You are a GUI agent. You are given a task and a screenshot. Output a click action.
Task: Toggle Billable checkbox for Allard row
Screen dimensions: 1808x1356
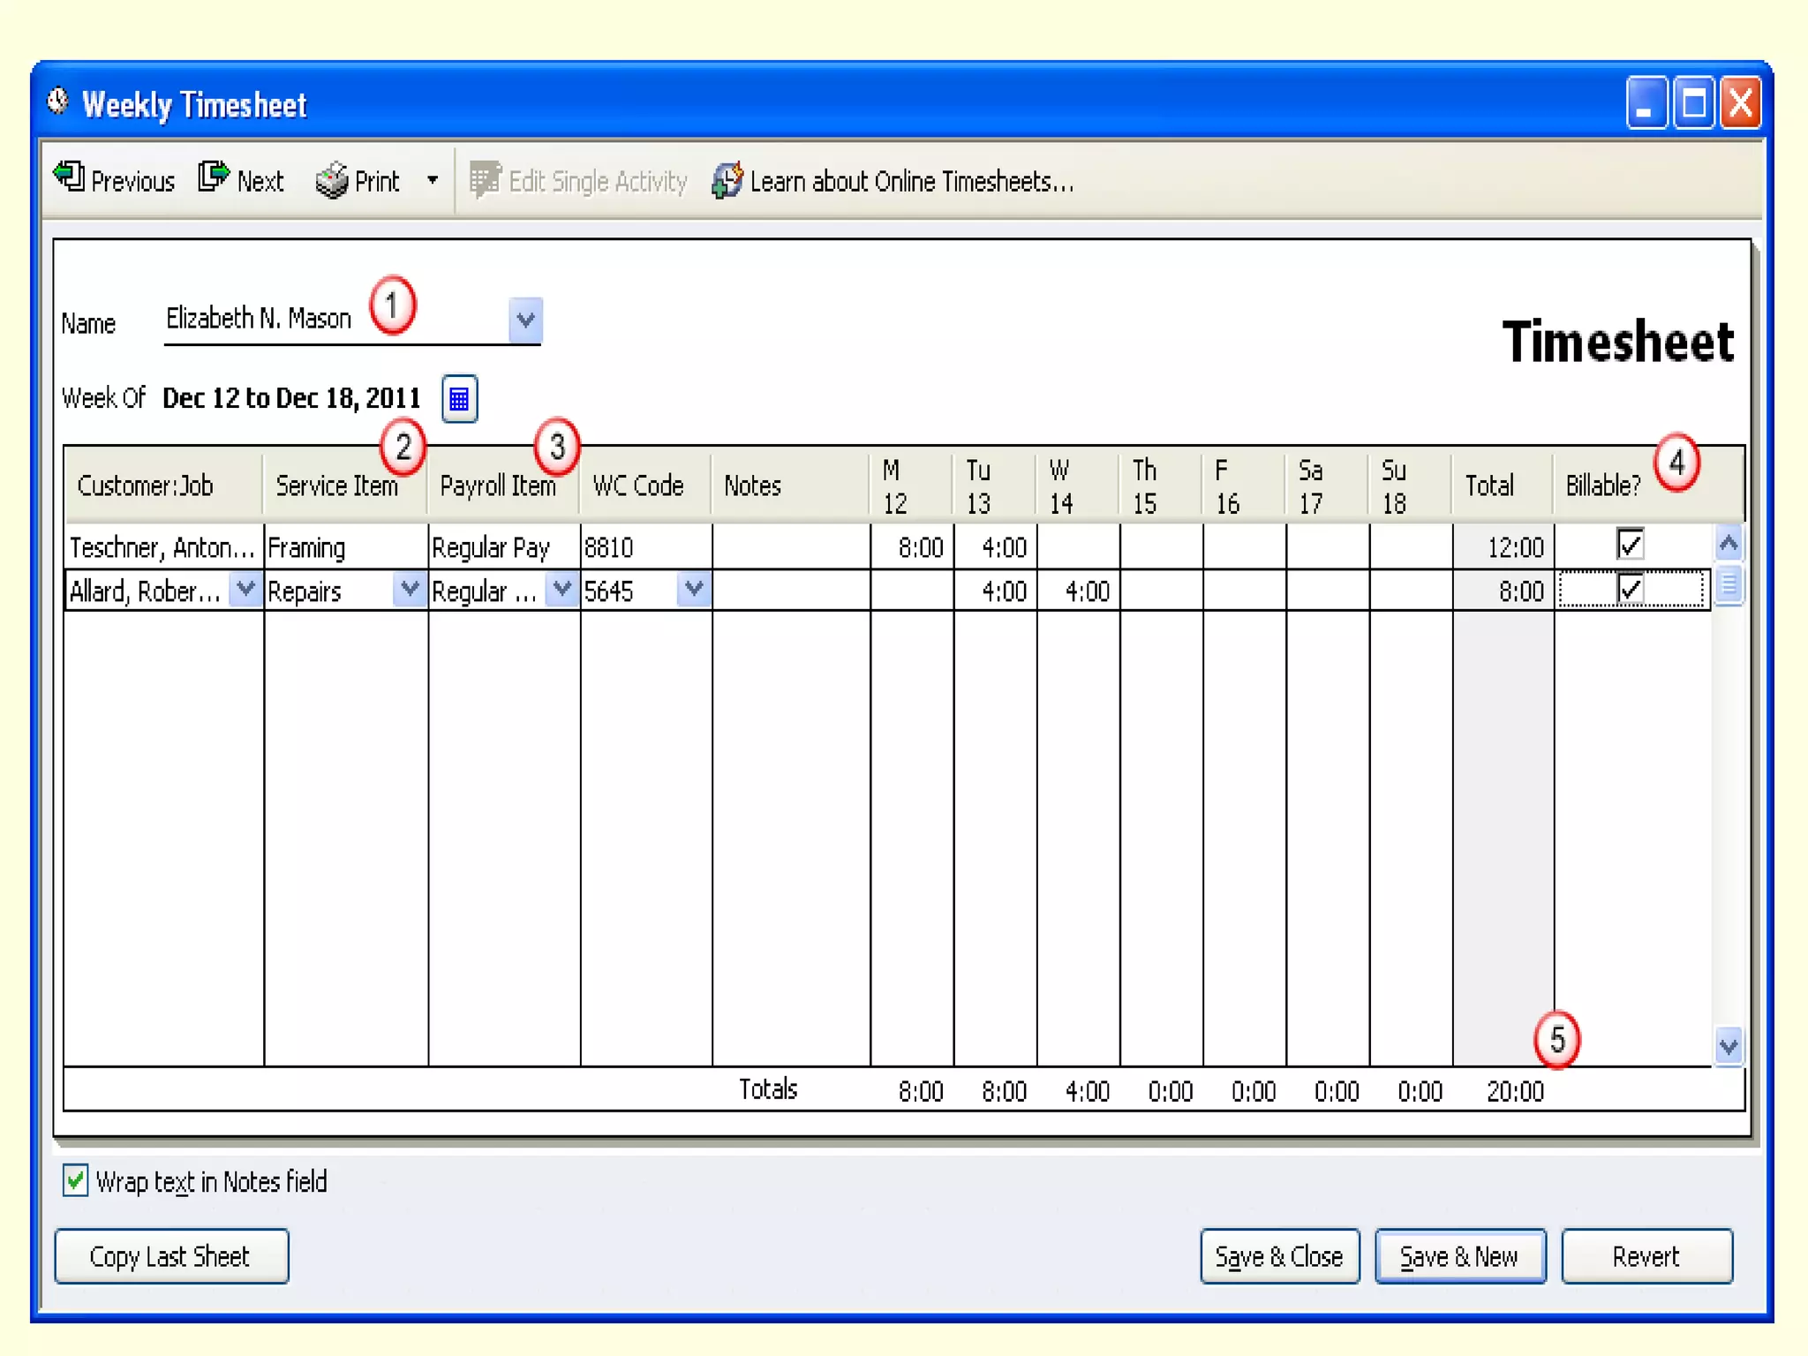pyautogui.click(x=1630, y=589)
